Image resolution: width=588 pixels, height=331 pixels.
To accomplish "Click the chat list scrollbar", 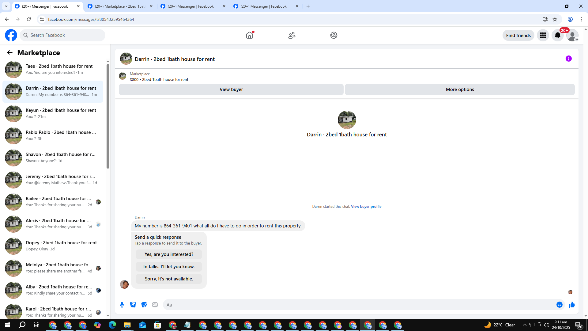I will [x=108, y=116].
